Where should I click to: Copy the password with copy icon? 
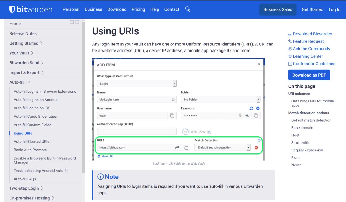pos(256,115)
